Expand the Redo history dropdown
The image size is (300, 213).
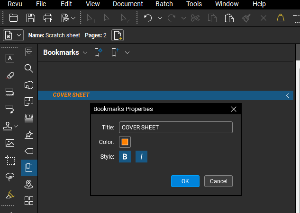[x=183, y=18]
